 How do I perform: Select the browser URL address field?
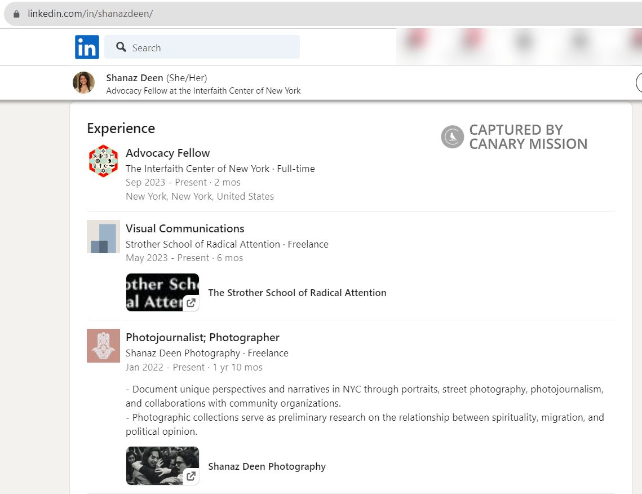(x=225, y=14)
